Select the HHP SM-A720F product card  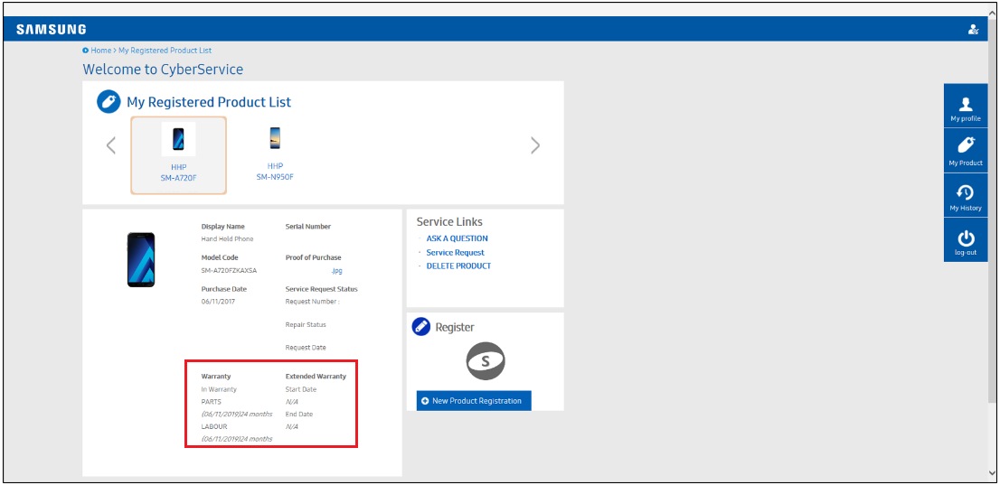pyautogui.click(x=179, y=154)
